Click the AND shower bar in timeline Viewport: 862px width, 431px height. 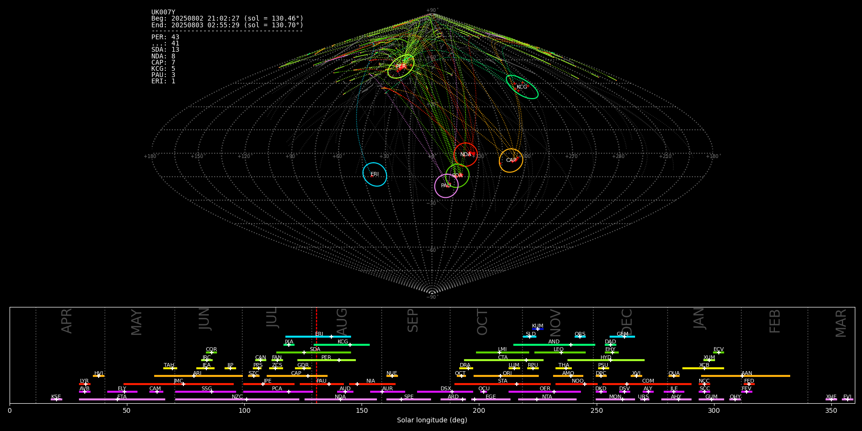point(554,344)
